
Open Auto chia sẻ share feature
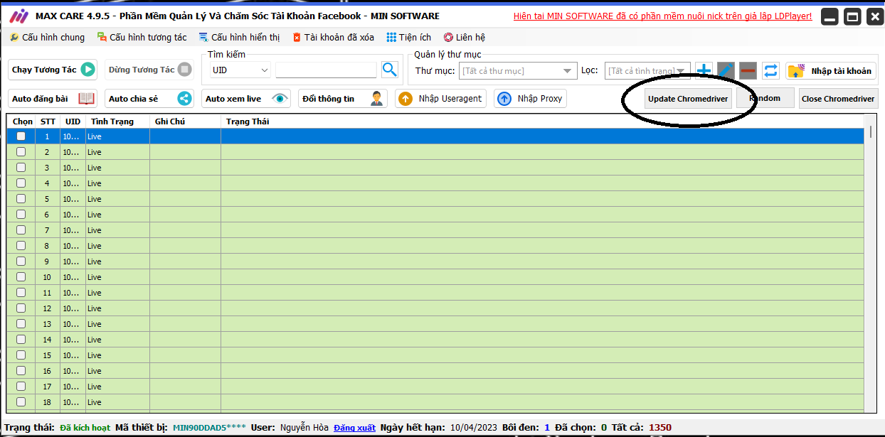tap(149, 99)
